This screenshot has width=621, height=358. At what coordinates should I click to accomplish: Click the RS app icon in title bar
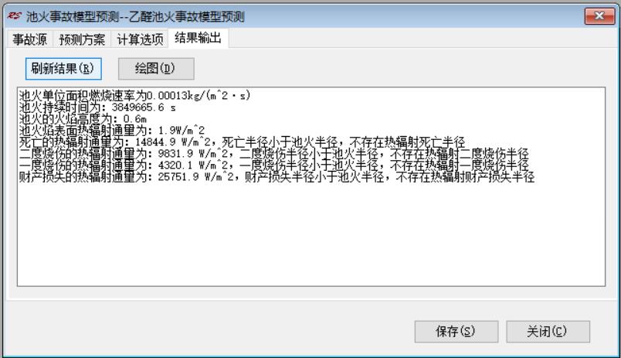(14, 16)
